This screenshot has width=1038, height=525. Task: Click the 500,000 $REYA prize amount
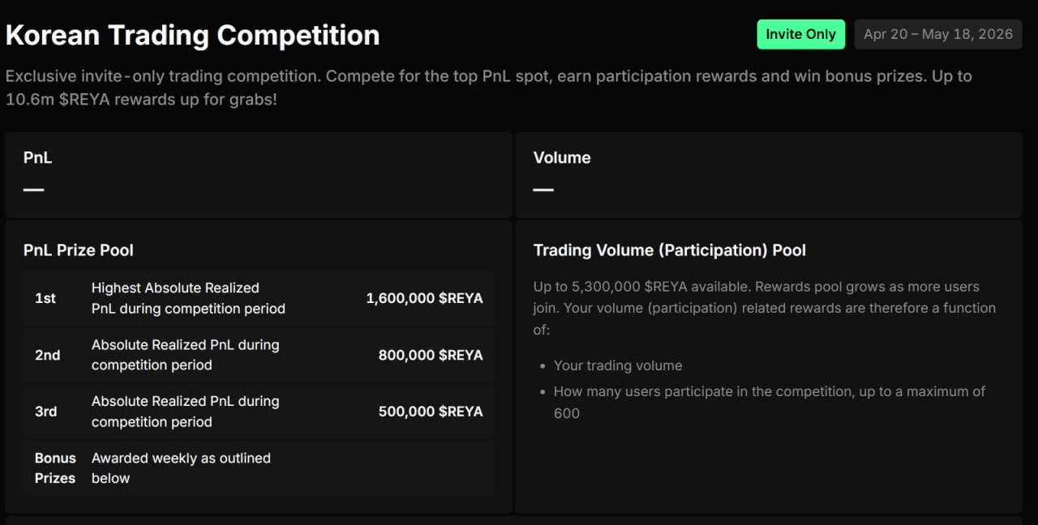tap(431, 412)
